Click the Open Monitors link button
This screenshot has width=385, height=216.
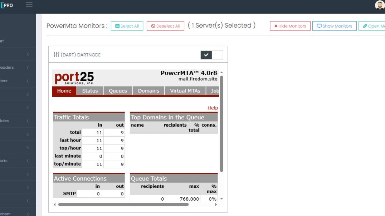pos(372,26)
